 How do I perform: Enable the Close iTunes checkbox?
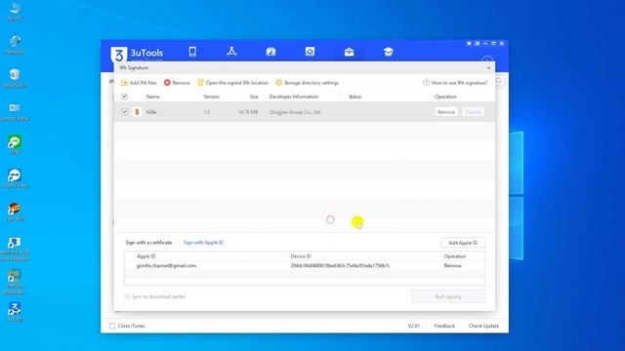pyautogui.click(x=112, y=326)
